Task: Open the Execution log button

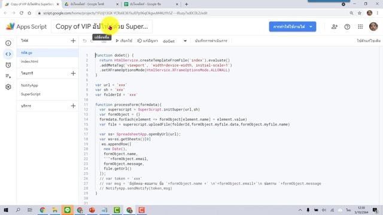Action: point(211,41)
